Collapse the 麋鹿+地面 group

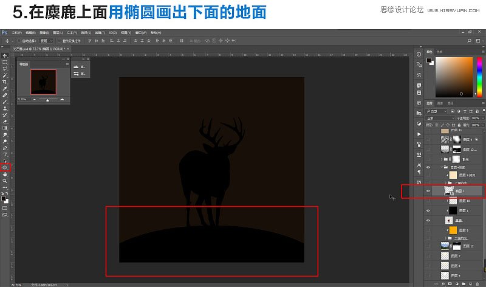pyautogui.click(x=442, y=167)
